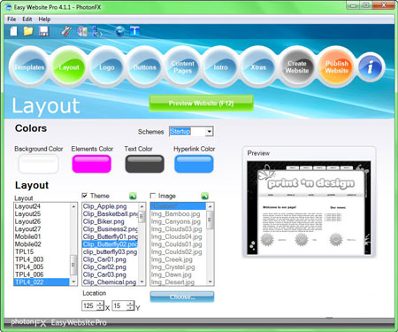
Task: Enable the Image checkbox
Action: coord(153,196)
